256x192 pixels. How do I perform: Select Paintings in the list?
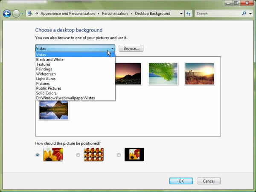[x=75, y=69]
